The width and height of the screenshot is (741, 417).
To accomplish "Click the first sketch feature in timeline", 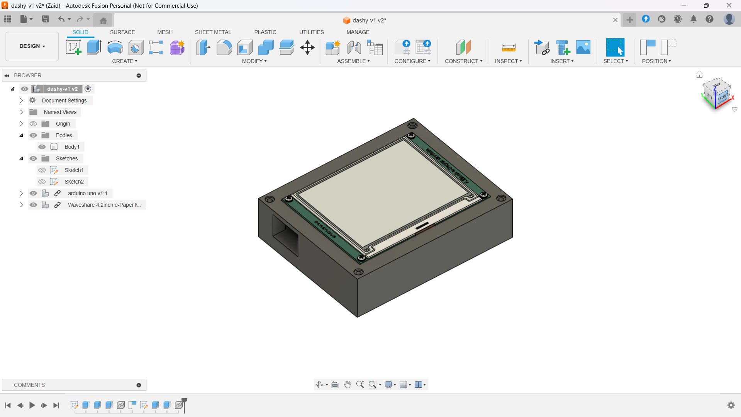I will click(x=74, y=405).
